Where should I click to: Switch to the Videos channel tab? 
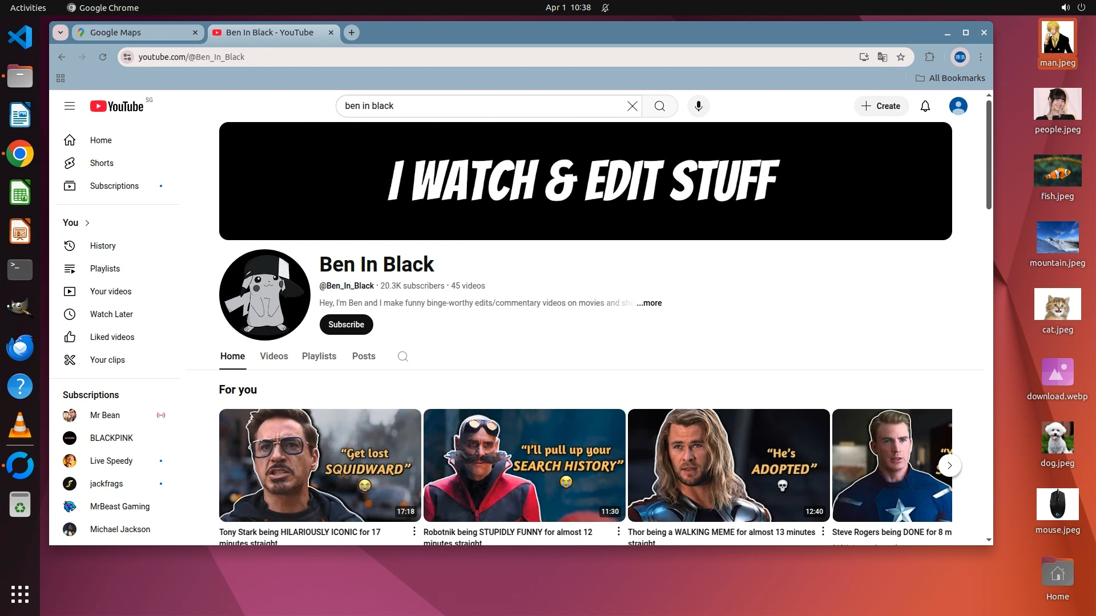pyautogui.click(x=274, y=356)
